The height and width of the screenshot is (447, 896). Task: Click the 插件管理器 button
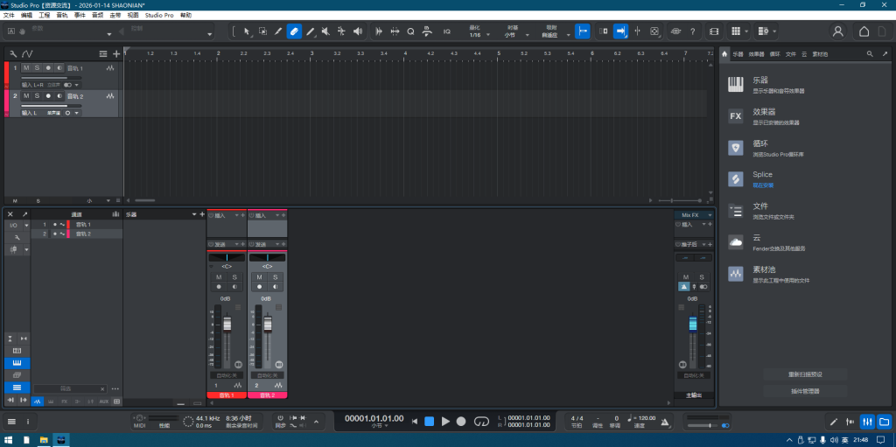(x=804, y=391)
